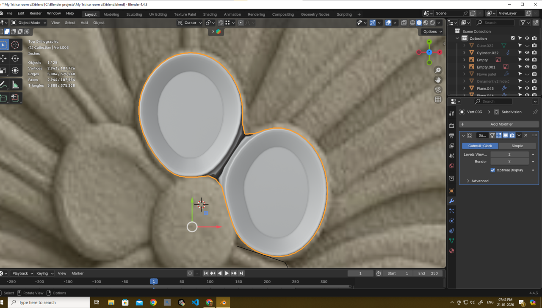Toggle the Optimal Display checkbox
Screen dimensions: 542x308
pyautogui.click(x=493, y=170)
